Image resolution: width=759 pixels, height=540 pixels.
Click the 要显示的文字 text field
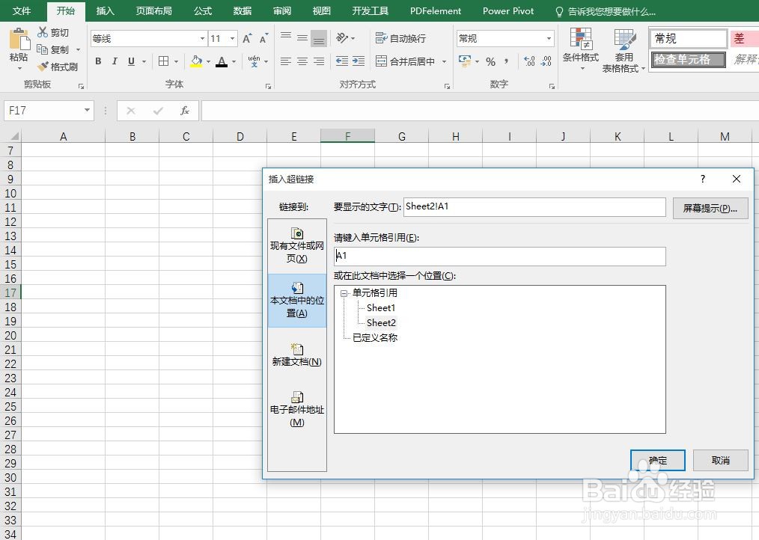click(x=534, y=207)
